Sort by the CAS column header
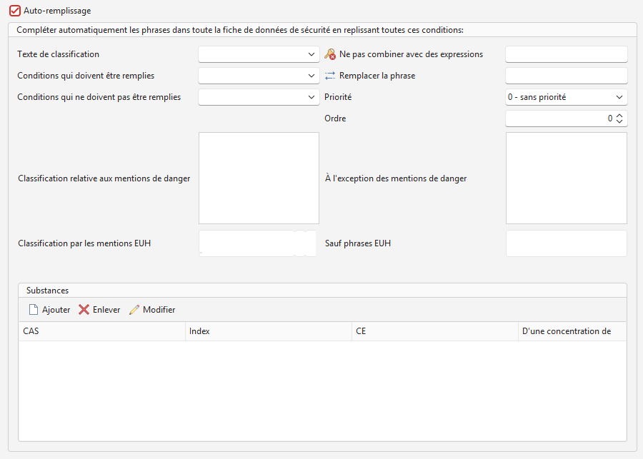This screenshot has width=643, height=459. [x=102, y=331]
